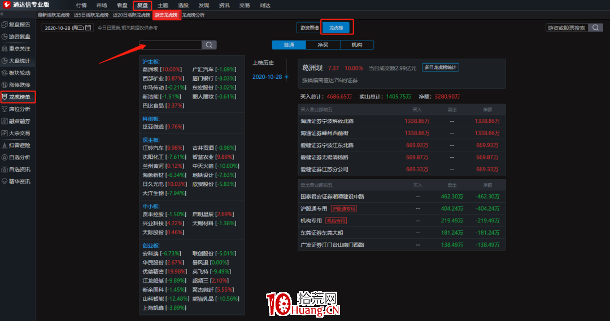Image resolution: width=610 pixels, height=321 pixels.
Task: Switch to 近20日活跃龙虎榜 tab
Action: coord(132,15)
